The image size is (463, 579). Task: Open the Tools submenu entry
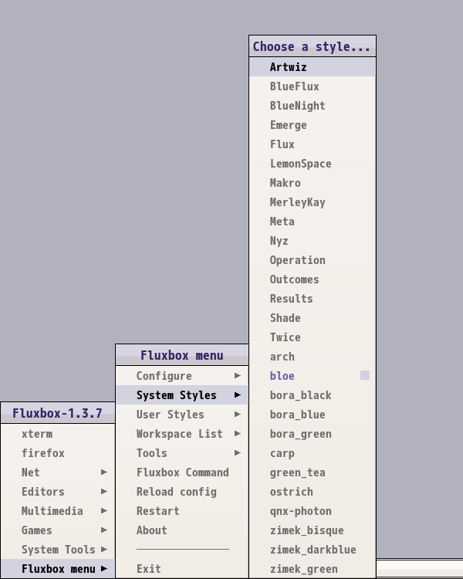pyautogui.click(x=181, y=452)
